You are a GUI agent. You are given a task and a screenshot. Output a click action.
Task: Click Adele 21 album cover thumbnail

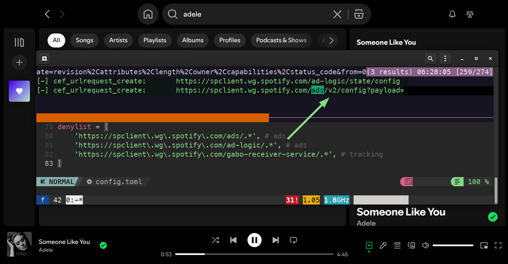(x=19, y=244)
